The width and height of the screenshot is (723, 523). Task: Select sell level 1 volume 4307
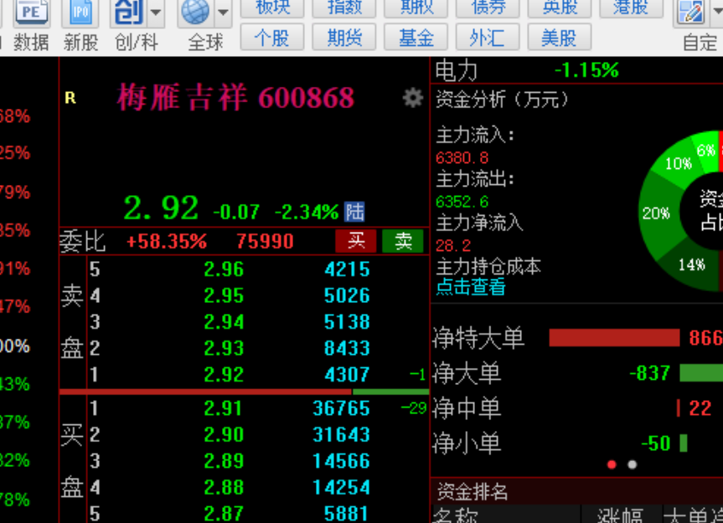(347, 374)
